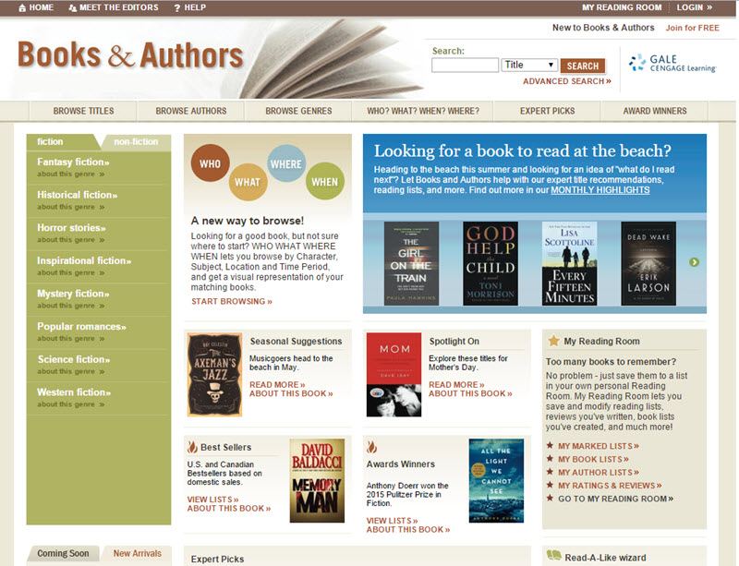Screen dimensions: 739x566
Task: Switch to the New Arrivals tab
Action: 137,553
